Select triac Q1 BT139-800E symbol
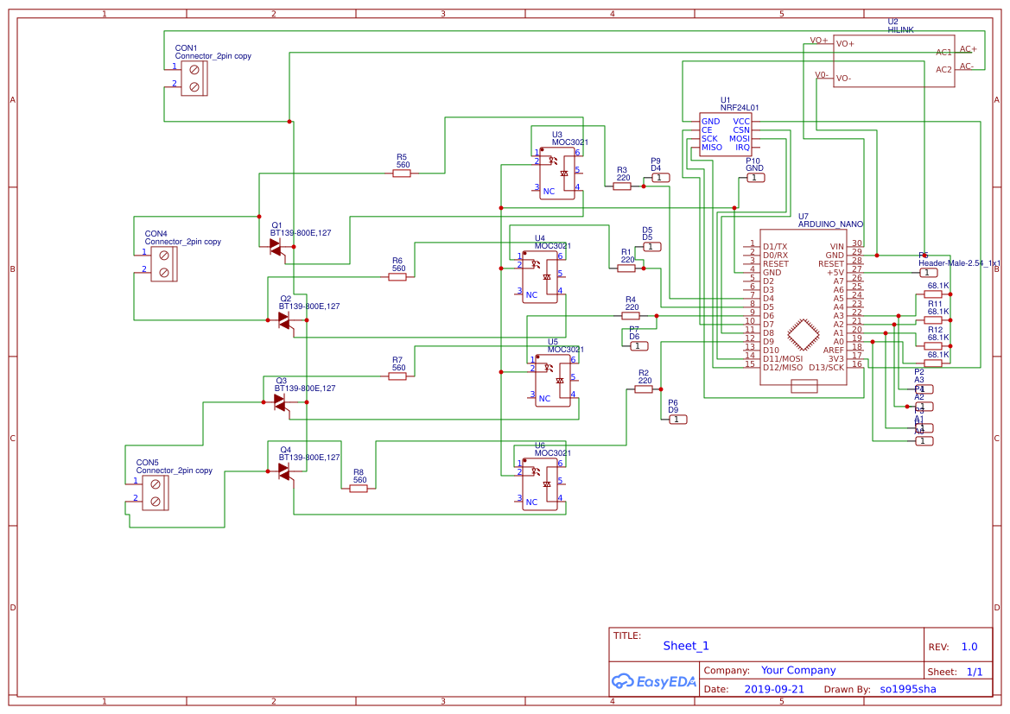This screenshot has height=714, width=1010. (276, 244)
